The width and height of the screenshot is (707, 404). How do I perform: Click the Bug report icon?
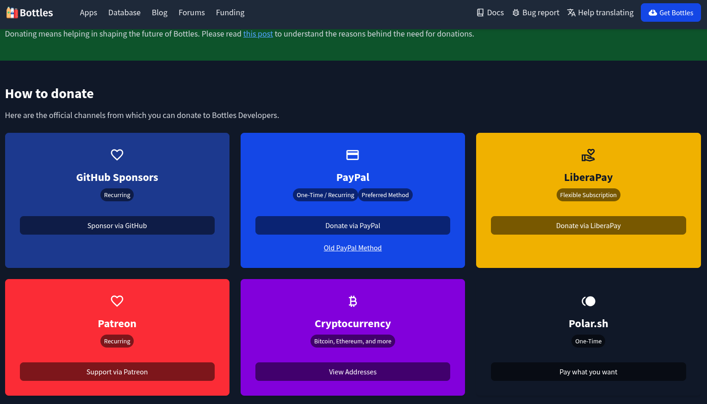point(515,12)
